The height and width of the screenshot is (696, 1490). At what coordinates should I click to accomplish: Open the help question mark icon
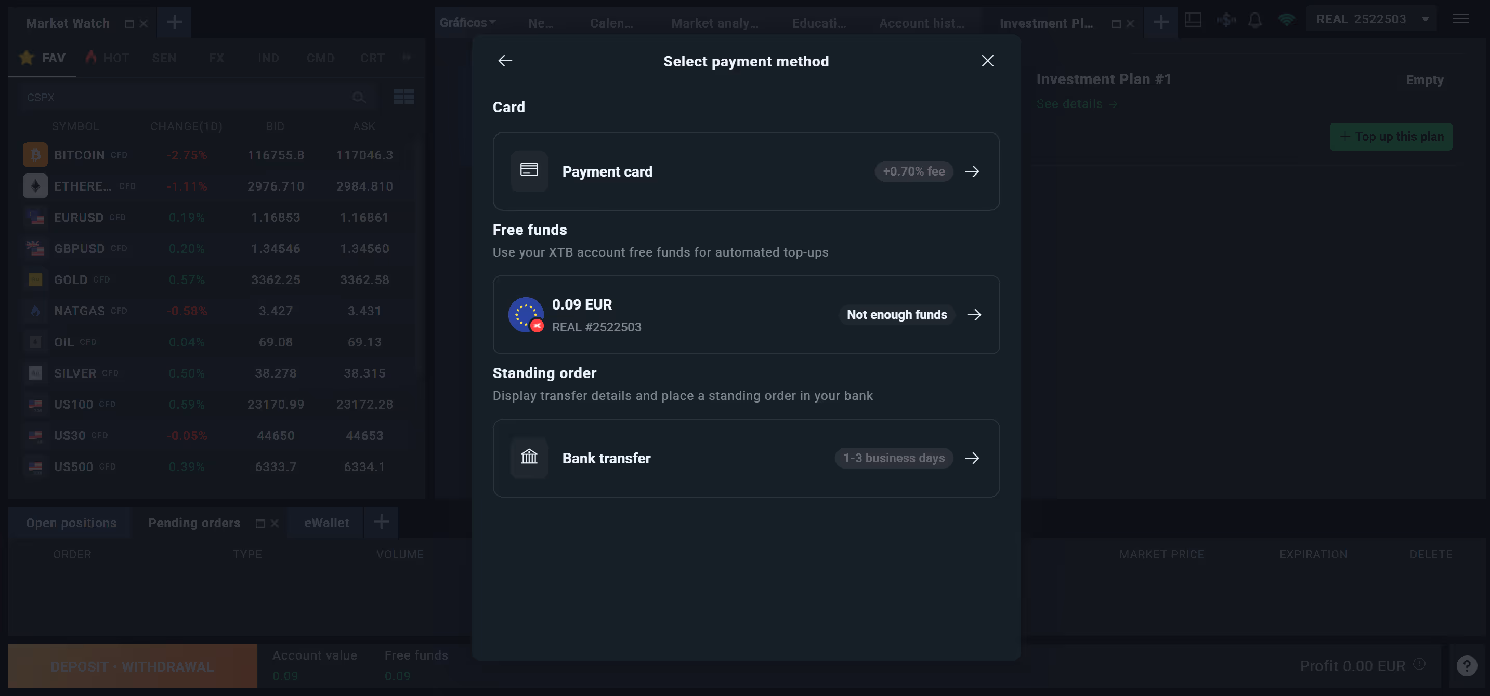point(1466,666)
